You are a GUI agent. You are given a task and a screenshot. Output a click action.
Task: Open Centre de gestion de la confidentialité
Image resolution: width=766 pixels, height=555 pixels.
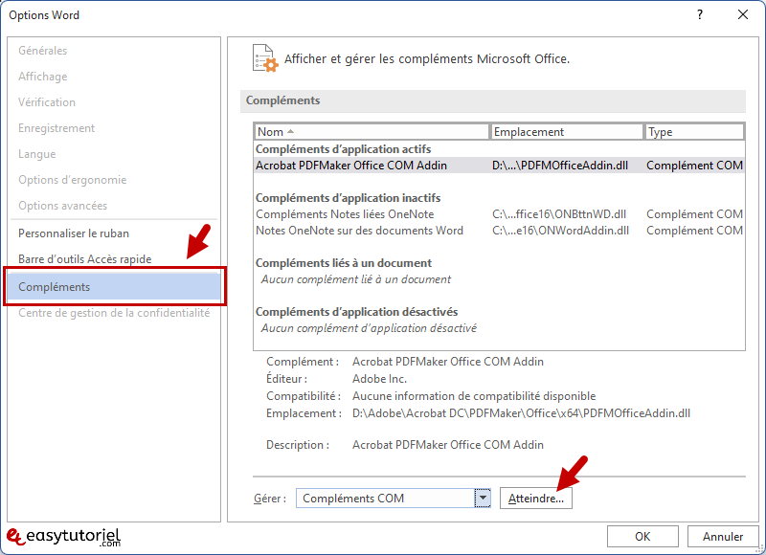pyautogui.click(x=114, y=312)
